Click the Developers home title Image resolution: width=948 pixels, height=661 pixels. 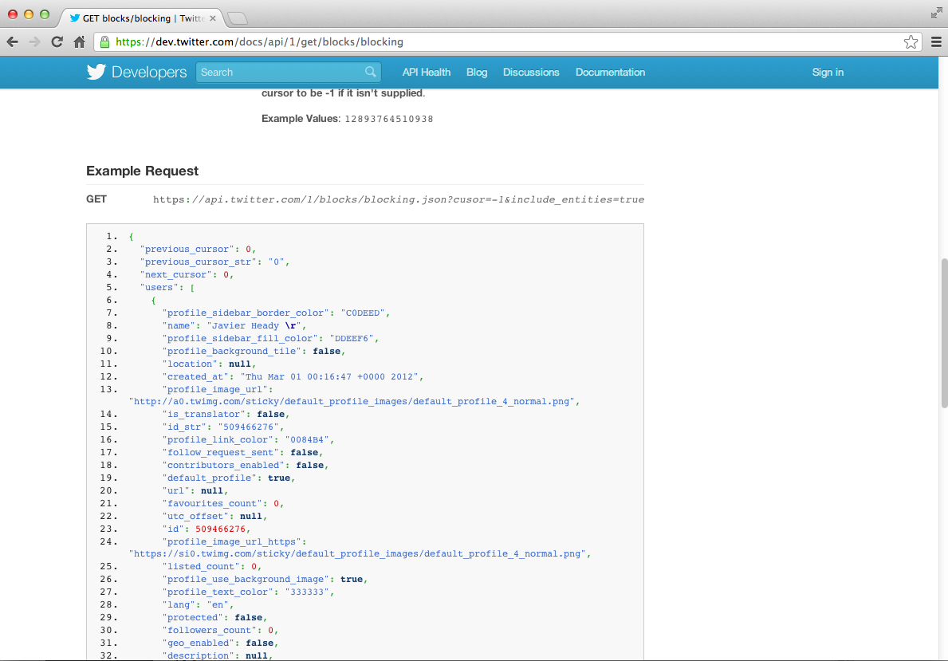click(149, 72)
